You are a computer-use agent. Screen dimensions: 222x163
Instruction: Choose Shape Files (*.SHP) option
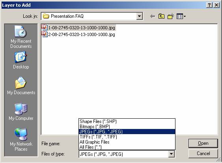127,121
